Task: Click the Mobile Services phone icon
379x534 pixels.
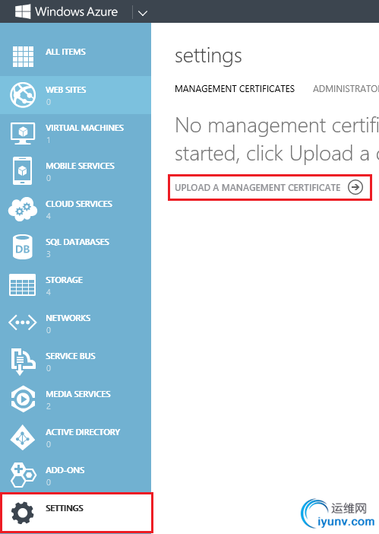Action: point(23,170)
